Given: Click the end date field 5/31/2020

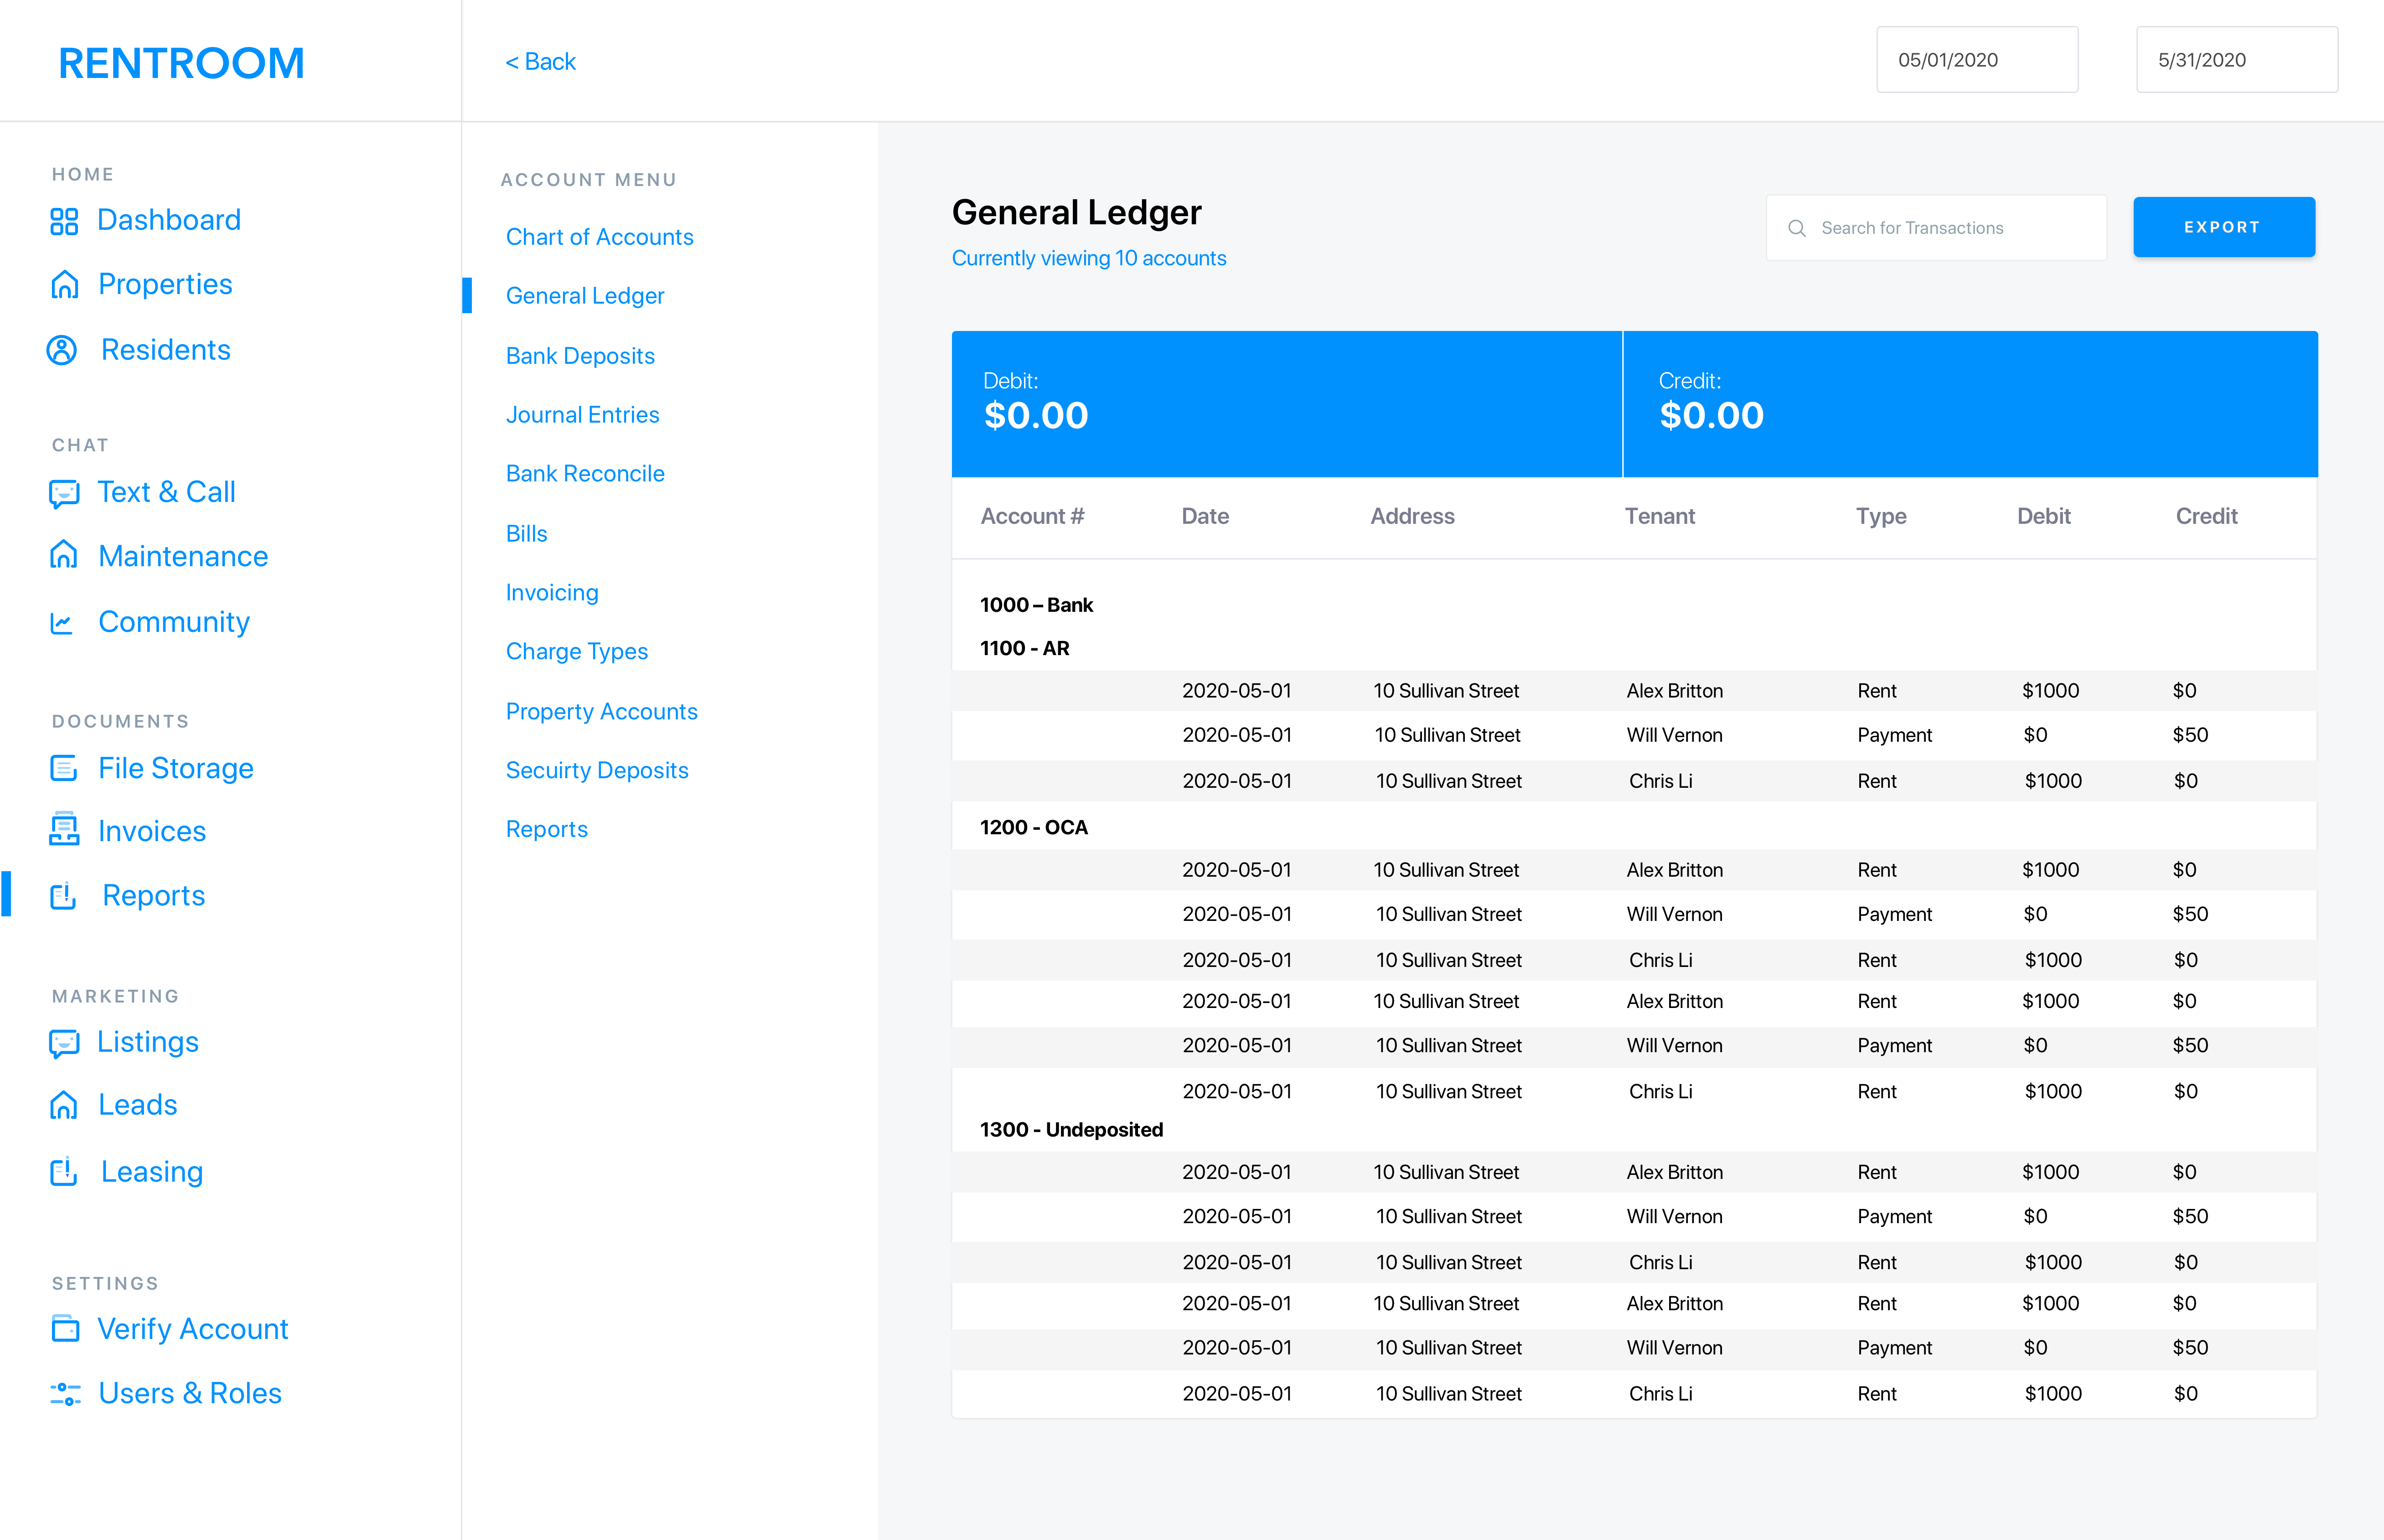Looking at the screenshot, I should (x=2237, y=60).
